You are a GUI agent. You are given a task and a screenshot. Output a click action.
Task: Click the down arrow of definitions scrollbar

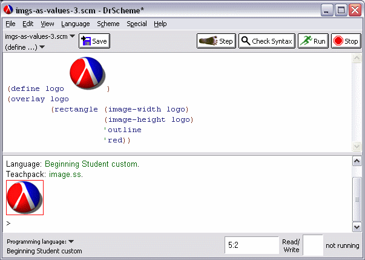[x=357, y=146]
